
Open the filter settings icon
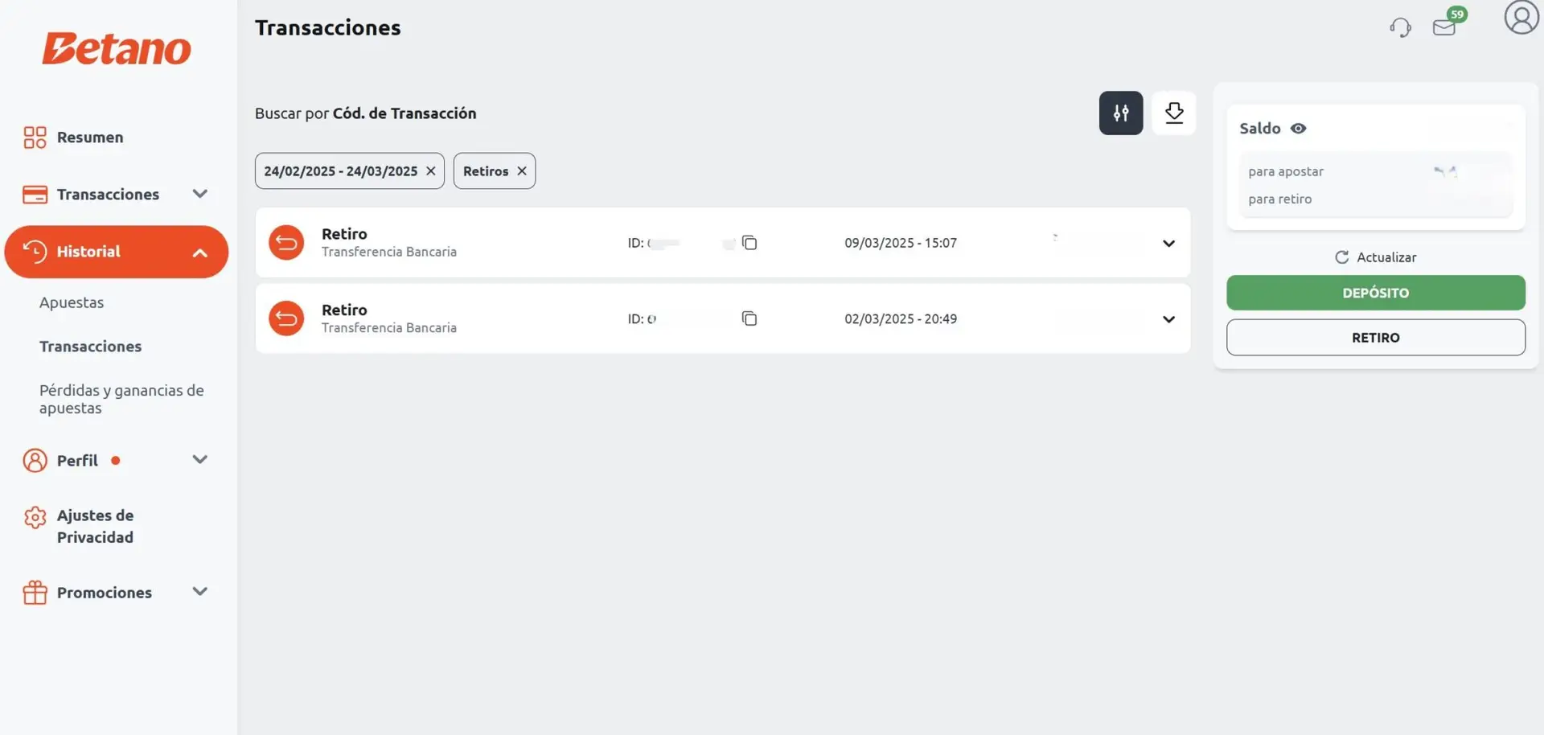pyautogui.click(x=1120, y=113)
